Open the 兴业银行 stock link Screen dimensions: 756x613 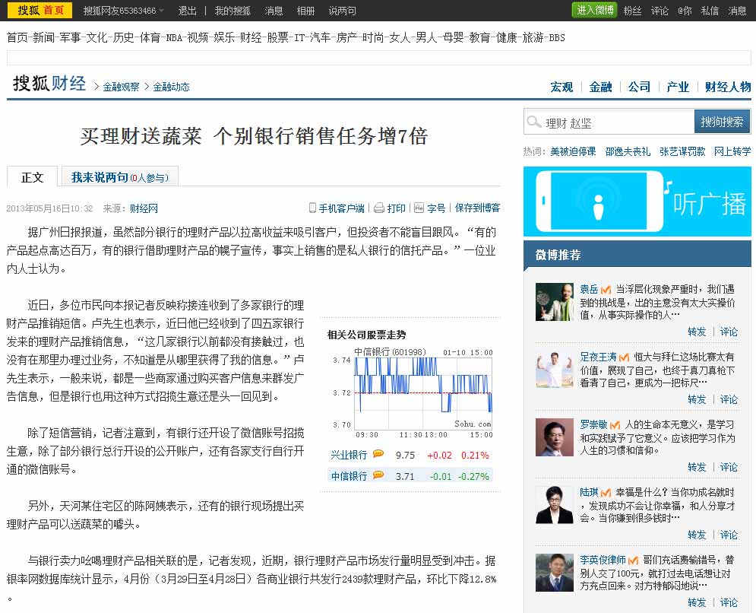pos(349,455)
